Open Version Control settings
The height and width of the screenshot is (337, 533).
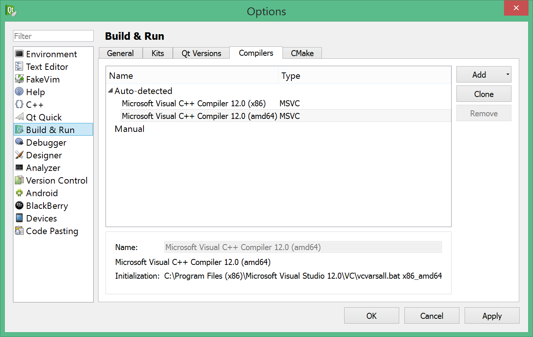point(57,181)
